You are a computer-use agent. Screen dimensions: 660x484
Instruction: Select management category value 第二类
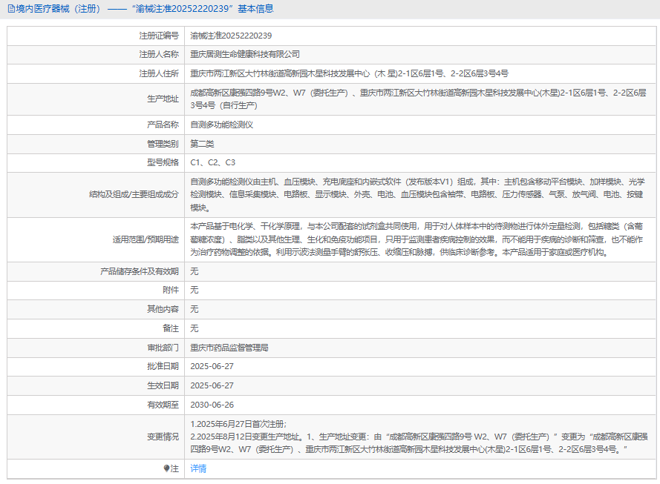[202, 144]
